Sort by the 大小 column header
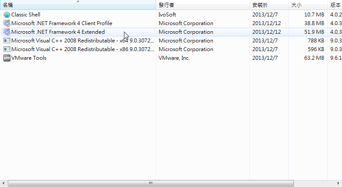 [x=308, y=5]
